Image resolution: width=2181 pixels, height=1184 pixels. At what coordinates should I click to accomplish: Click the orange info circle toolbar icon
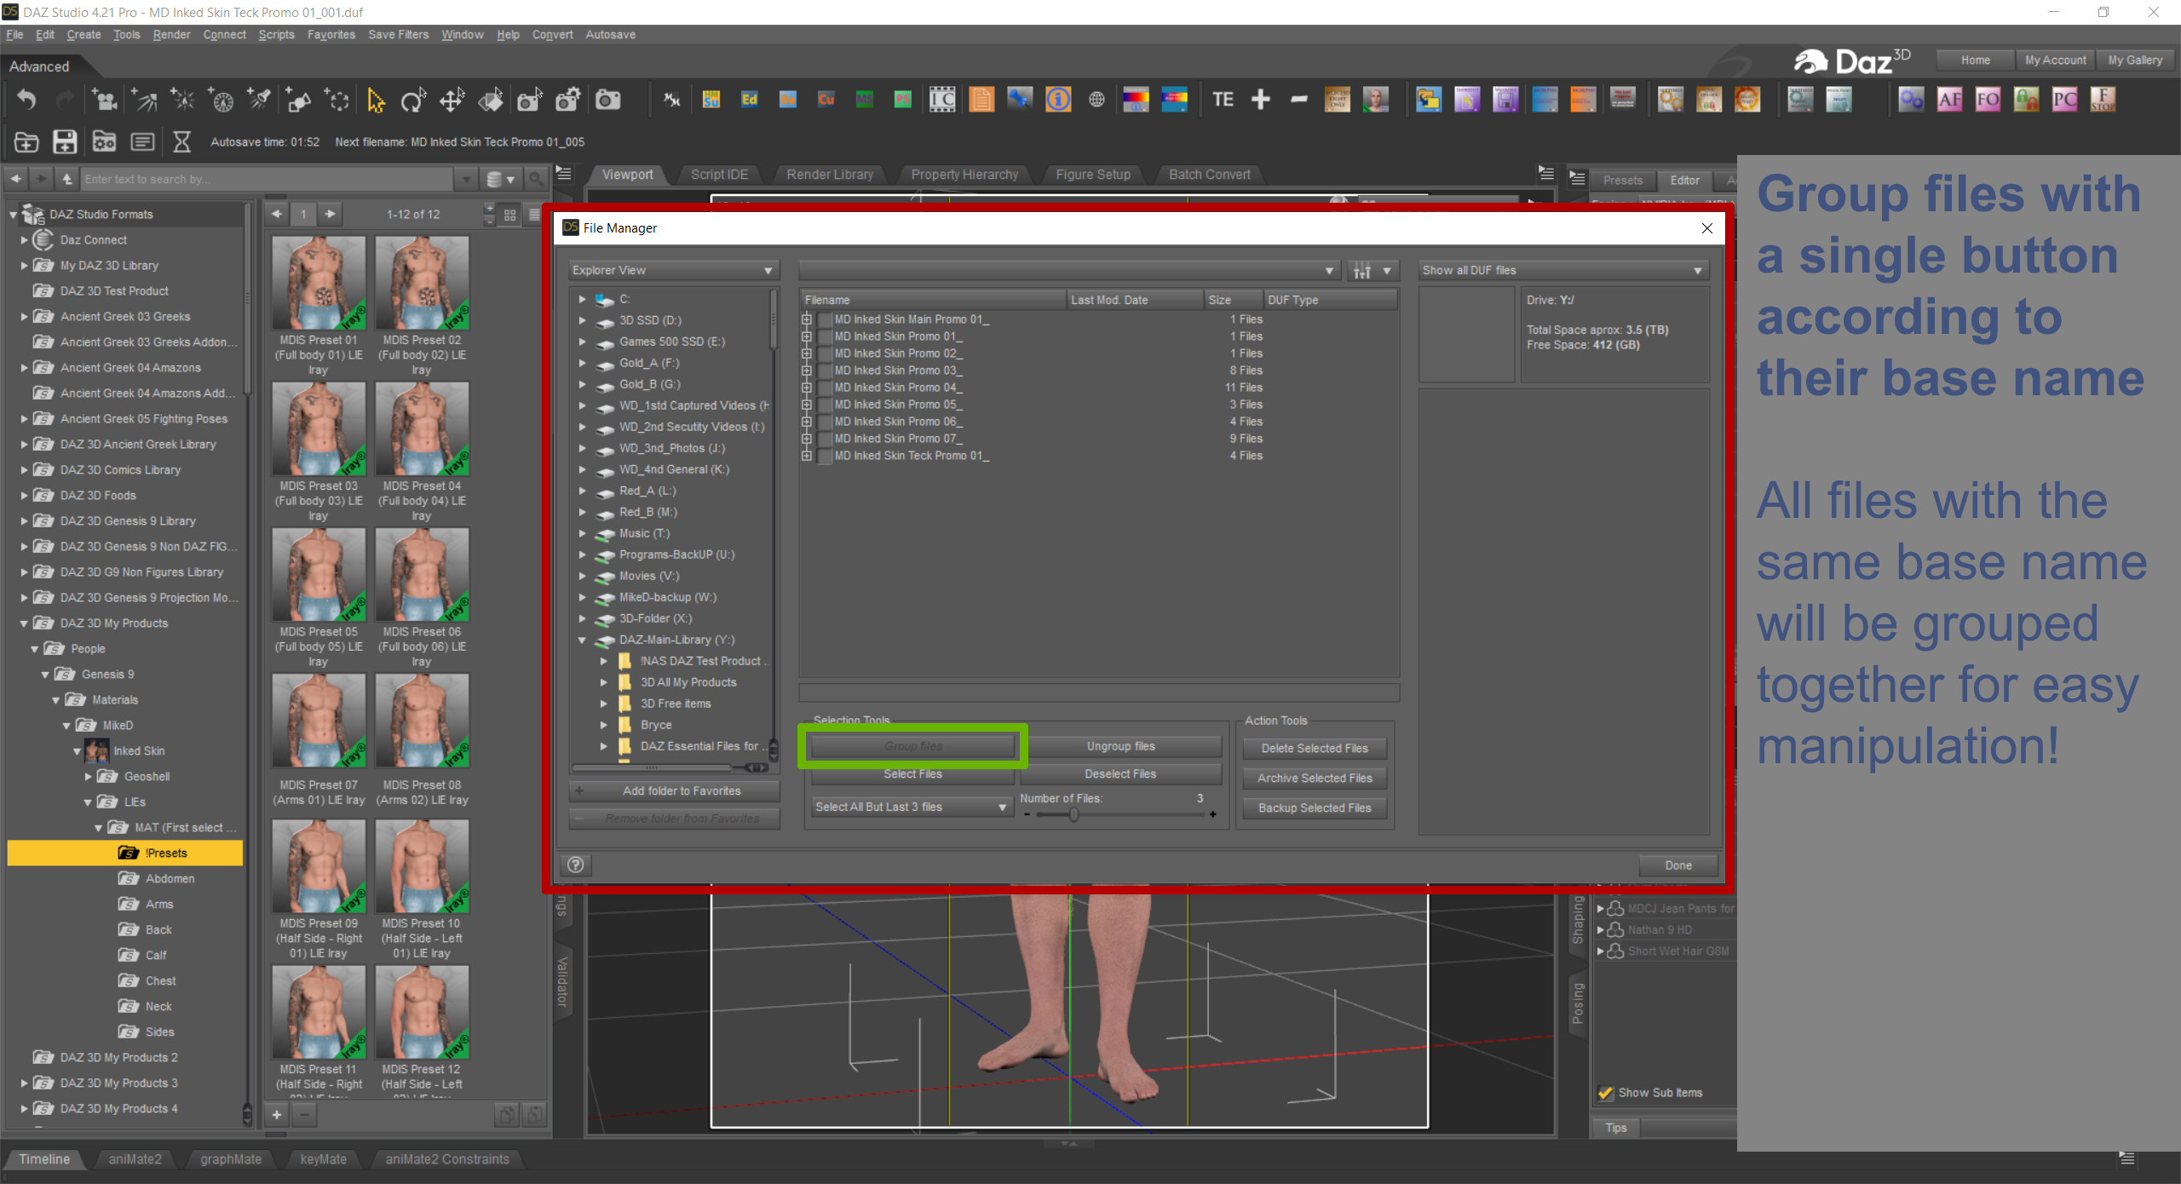click(x=1058, y=100)
